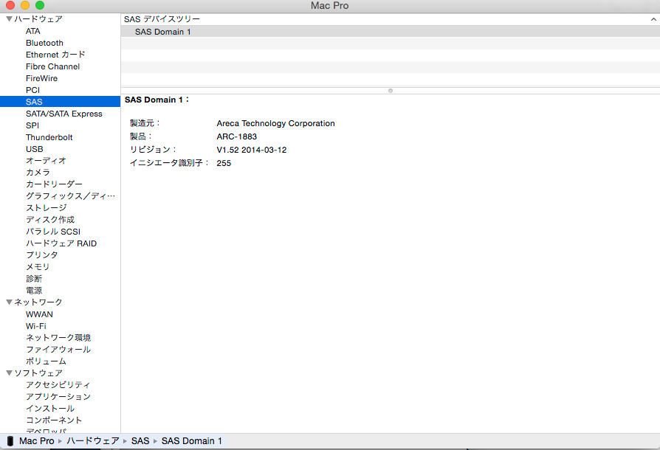This screenshot has height=450, width=660.
Task: Open オーディオ in the sidebar
Action: point(46,161)
